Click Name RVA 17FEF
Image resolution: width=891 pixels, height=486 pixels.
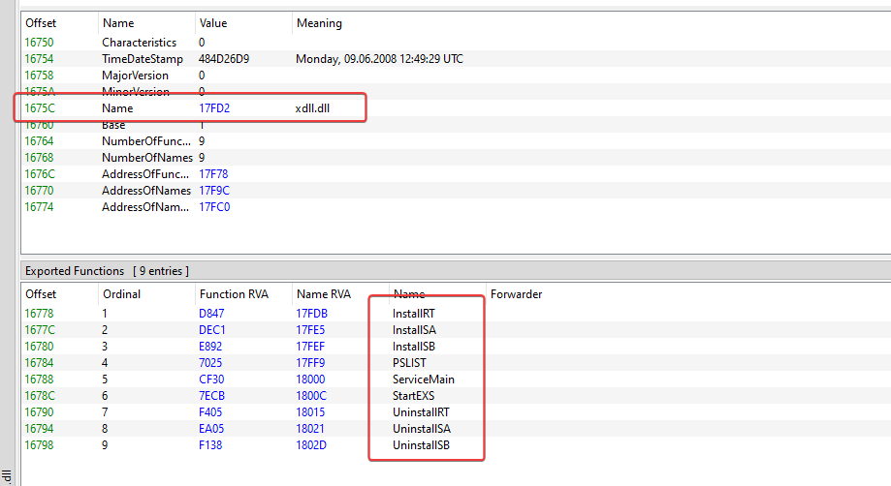pyautogui.click(x=310, y=347)
